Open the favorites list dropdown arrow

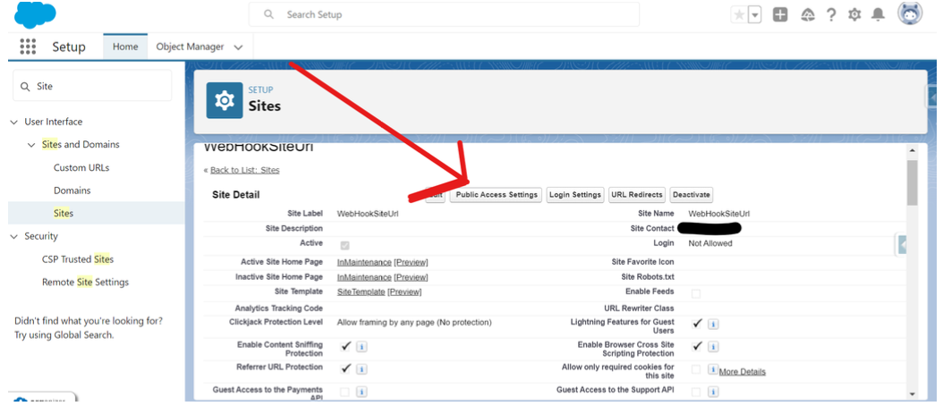pos(755,15)
